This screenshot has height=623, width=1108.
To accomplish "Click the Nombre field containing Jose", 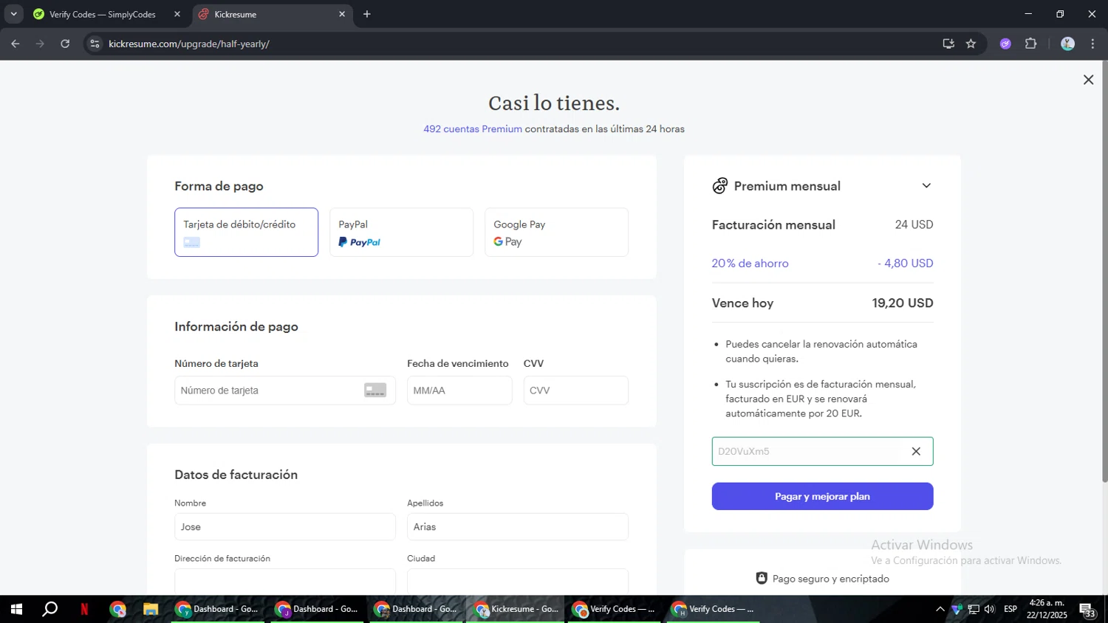I will point(285,527).
